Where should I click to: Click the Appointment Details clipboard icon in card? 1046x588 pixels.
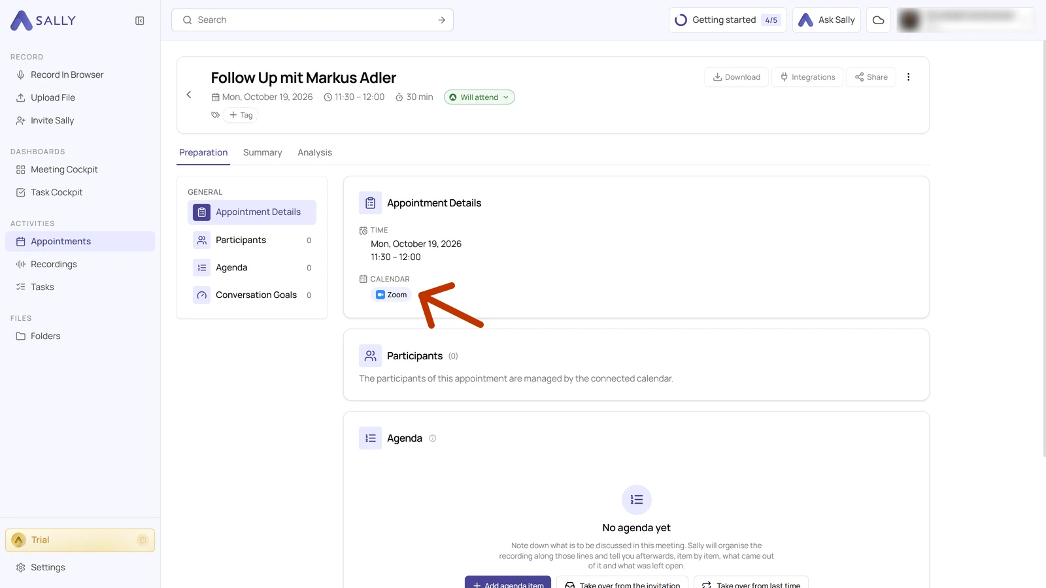point(370,203)
